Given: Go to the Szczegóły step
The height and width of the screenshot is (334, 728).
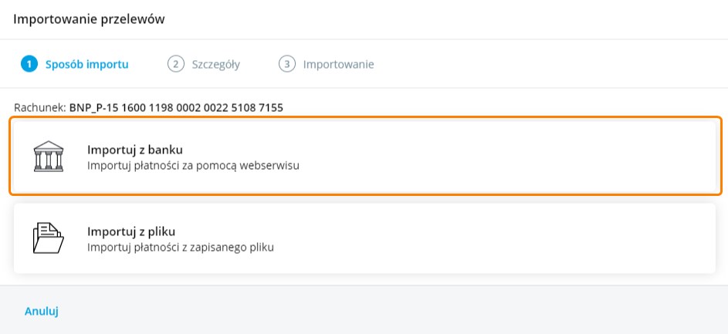Looking at the screenshot, I should (215, 64).
